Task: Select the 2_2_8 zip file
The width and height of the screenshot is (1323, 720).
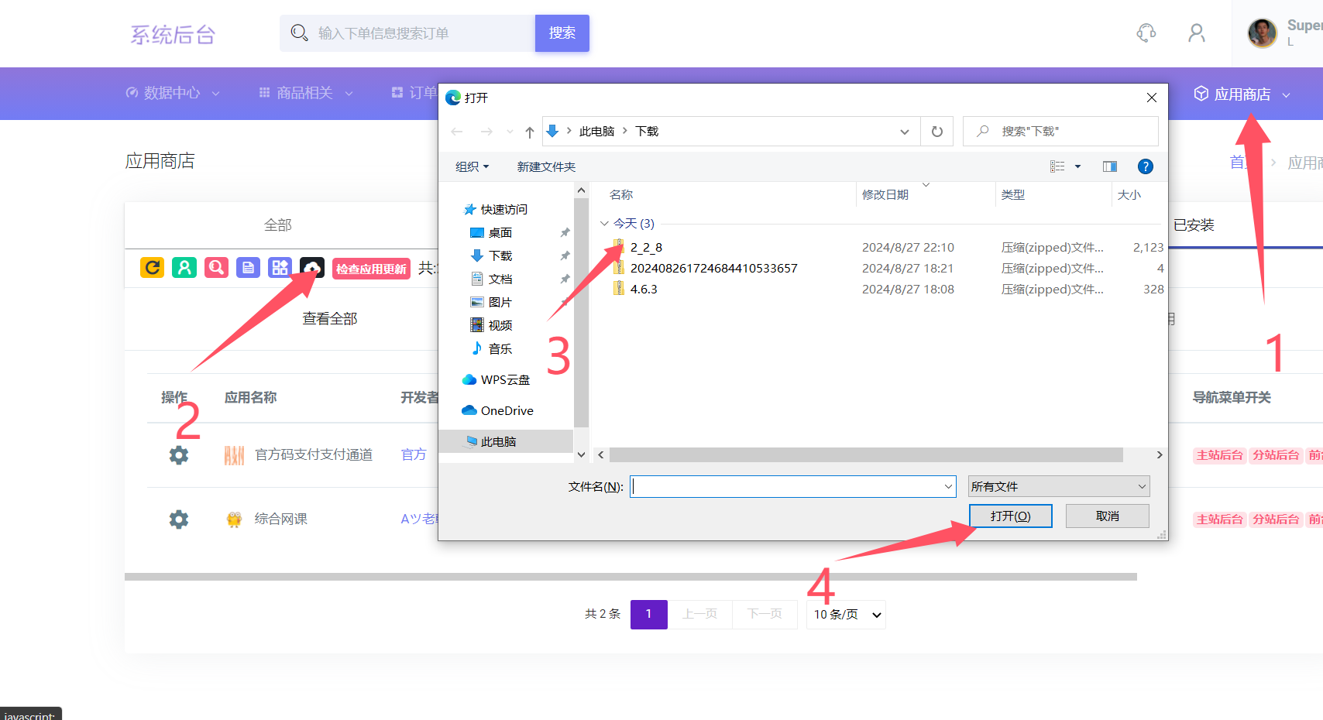Action: (x=646, y=248)
